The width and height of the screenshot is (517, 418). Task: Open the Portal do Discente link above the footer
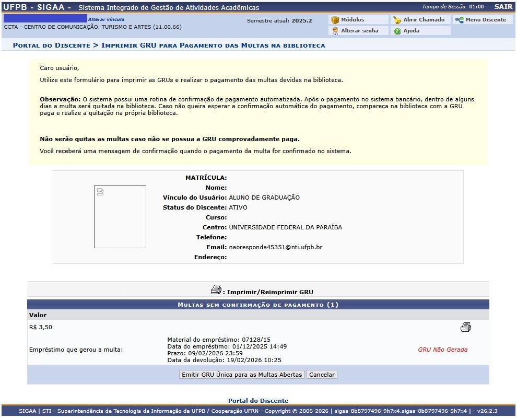(258, 401)
